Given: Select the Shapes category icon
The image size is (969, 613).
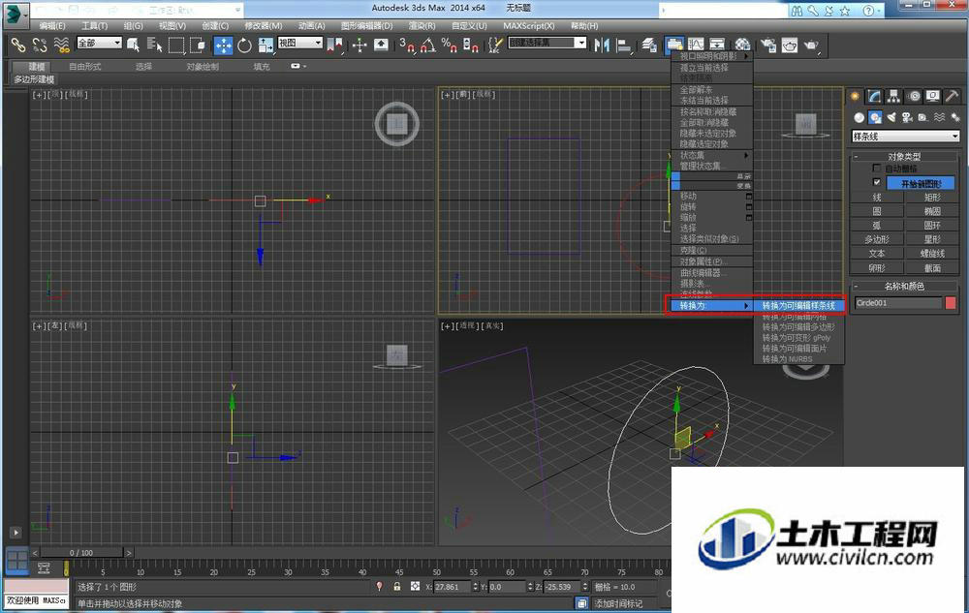Looking at the screenshot, I should tap(875, 117).
